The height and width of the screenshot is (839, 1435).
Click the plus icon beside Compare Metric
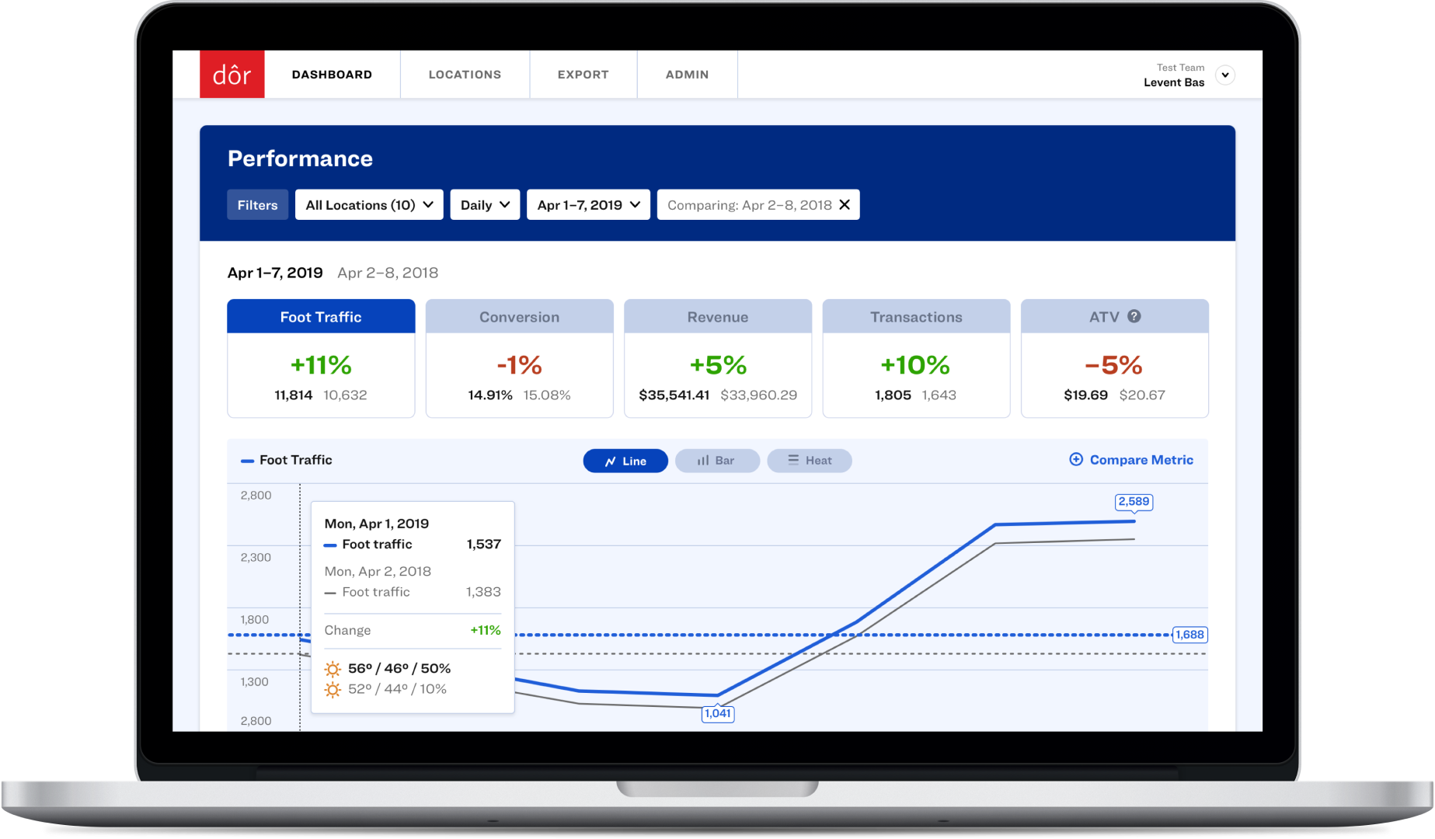pyautogui.click(x=1076, y=459)
